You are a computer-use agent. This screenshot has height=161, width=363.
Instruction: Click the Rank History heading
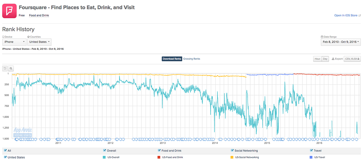pyautogui.click(x=18, y=29)
